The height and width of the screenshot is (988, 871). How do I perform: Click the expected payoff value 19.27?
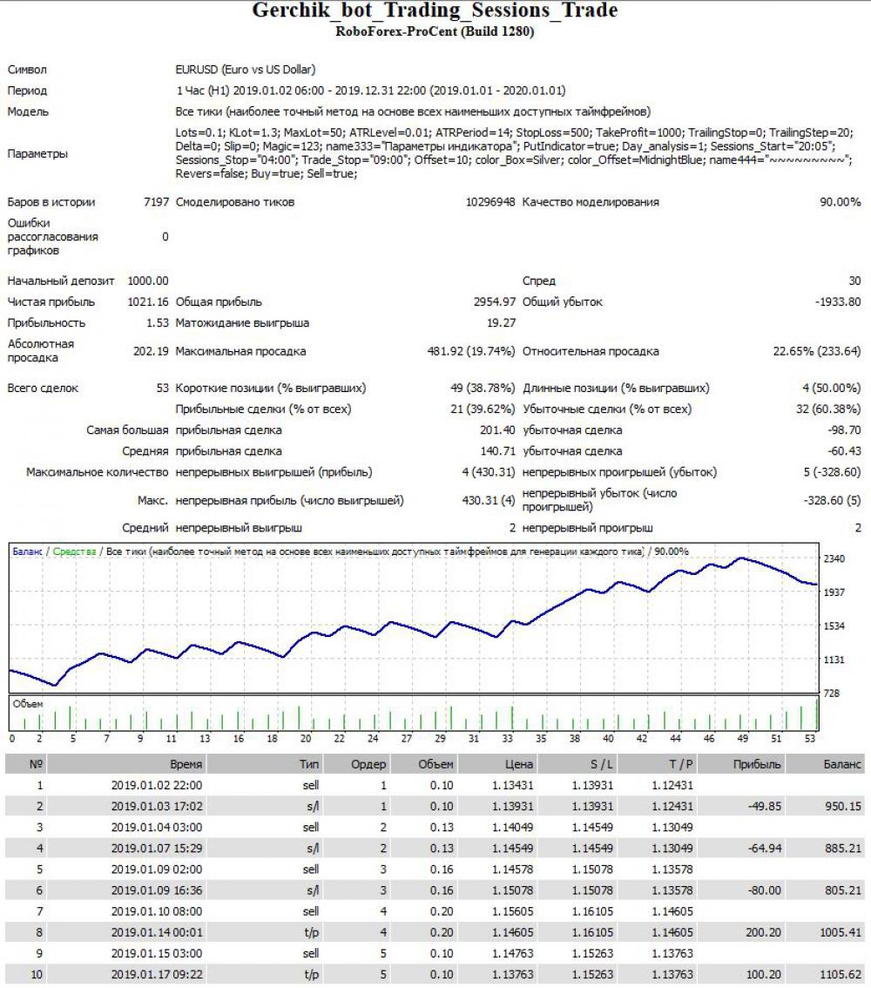pos(501,322)
